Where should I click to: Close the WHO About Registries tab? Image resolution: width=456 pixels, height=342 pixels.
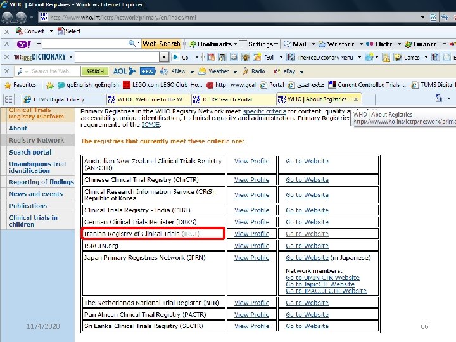click(x=356, y=99)
